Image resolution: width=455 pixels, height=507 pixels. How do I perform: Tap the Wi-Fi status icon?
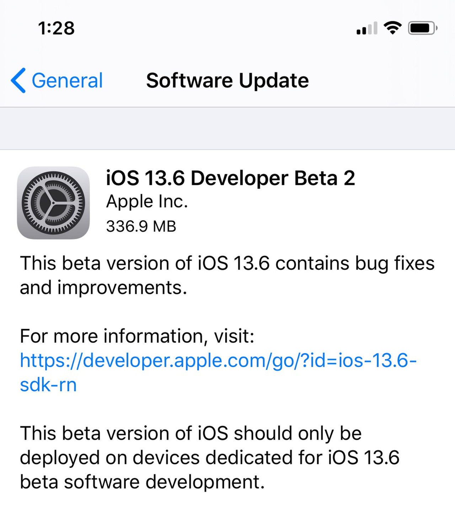[x=392, y=28]
